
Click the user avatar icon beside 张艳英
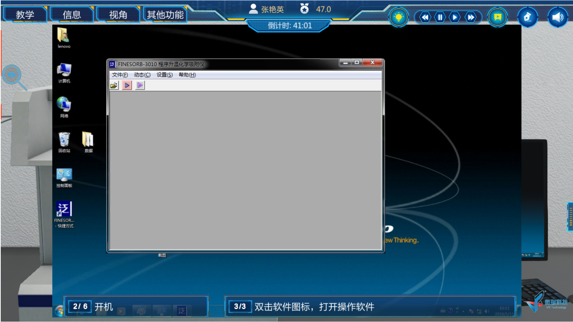click(253, 9)
